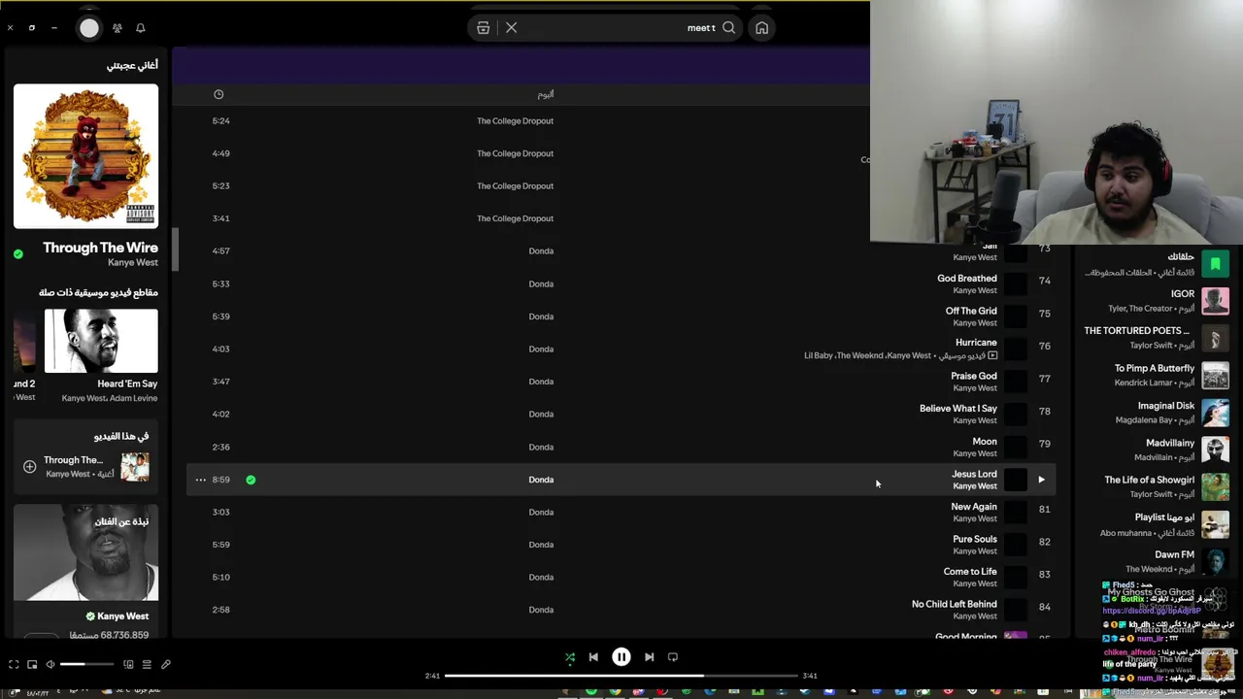
Task: Open the play queue icon
Action: [147, 665]
